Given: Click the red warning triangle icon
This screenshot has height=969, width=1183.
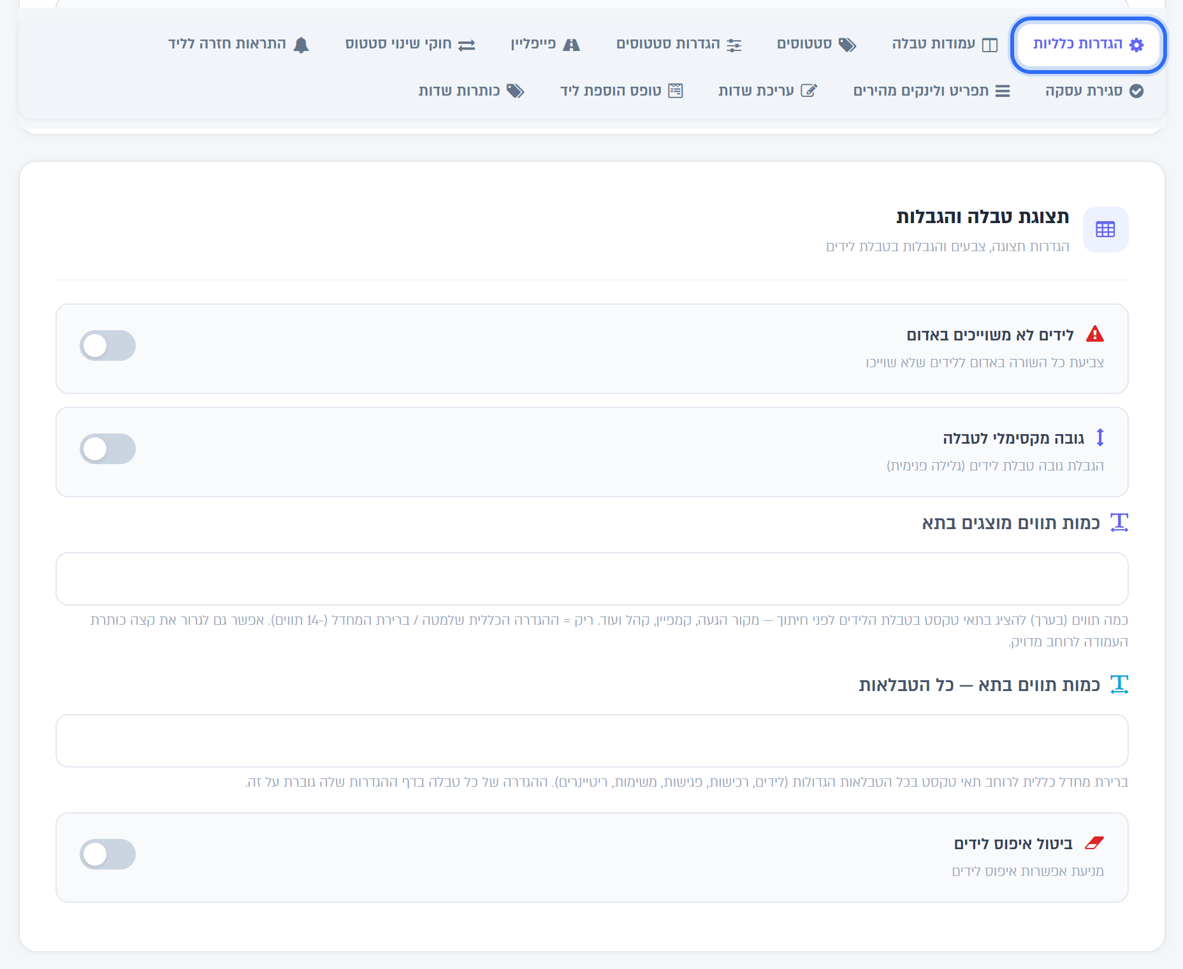Looking at the screenshot, I should pyautogui.click(x=1095, y=334).
